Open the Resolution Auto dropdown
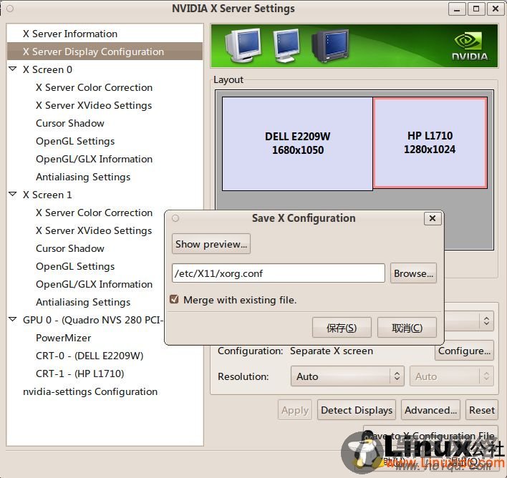 point(347,376)
